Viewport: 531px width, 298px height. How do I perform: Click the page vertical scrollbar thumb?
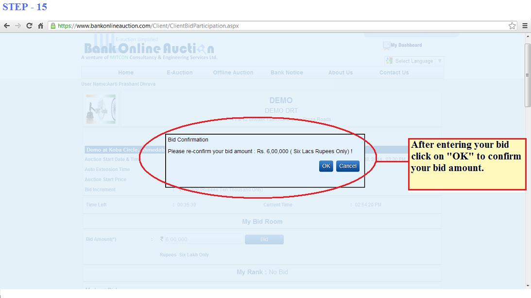pyautogui.click(x=527, y=75)
